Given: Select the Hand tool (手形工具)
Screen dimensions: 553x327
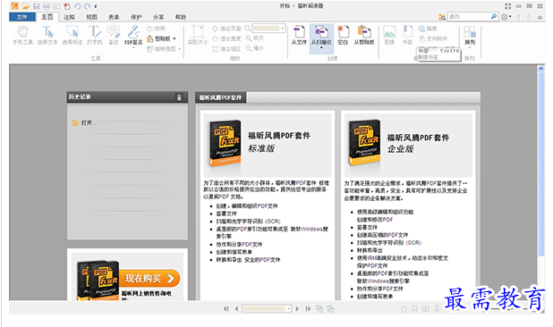Looking at the screenshot, I should click(x=22, y=35).
